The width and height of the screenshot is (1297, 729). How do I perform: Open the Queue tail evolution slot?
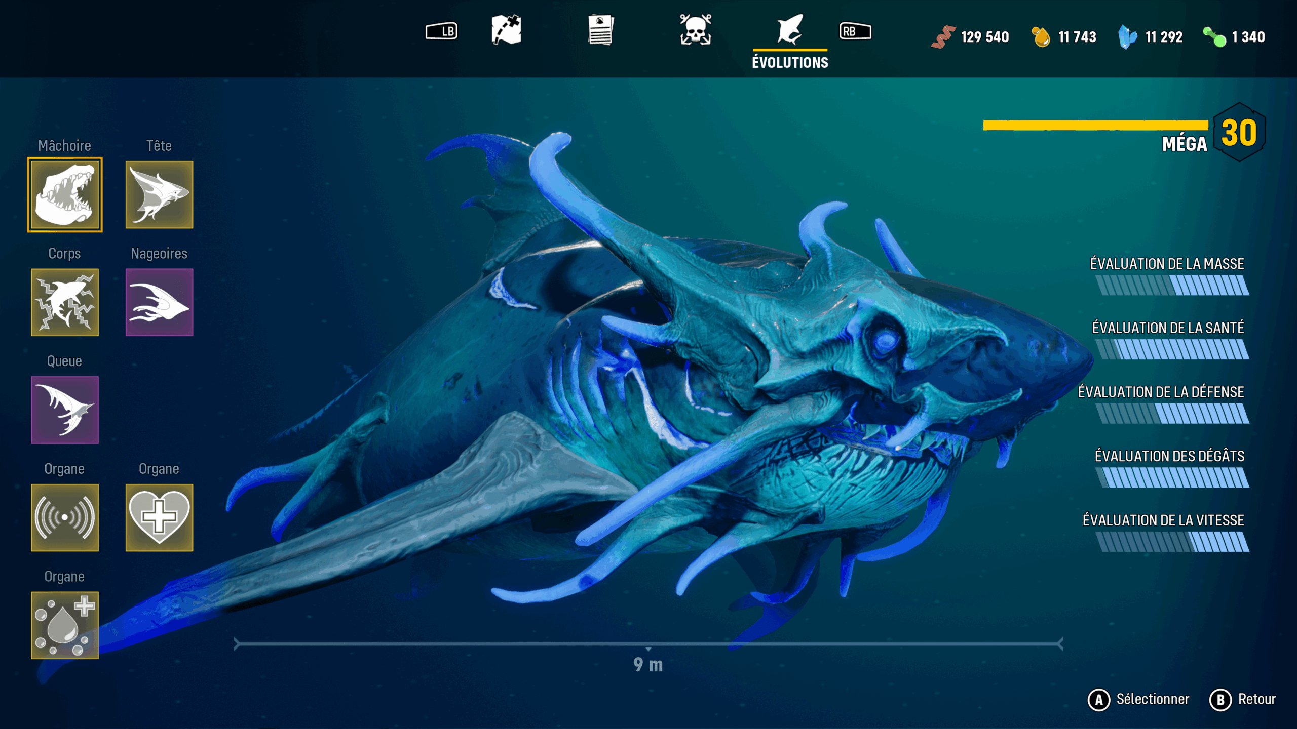click(65, 410)
